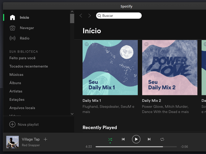Click the Recently Played heading
This screenshot has width=206, height=154.
click(x=100, y=128)
